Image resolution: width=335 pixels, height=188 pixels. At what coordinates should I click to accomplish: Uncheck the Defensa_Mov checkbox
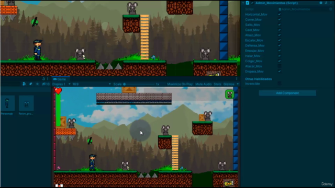pyautogui.click(x=280, y=45)
